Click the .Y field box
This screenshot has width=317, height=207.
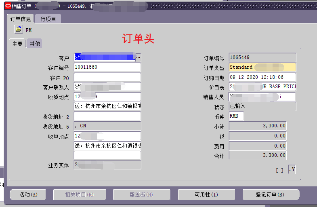tap(292, 170)
